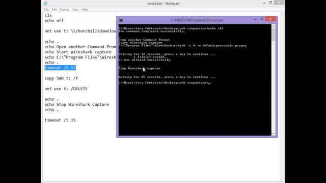Open the Notepad Help menu
The width and height of the screenshot is (326, 183).
point(85,10)
